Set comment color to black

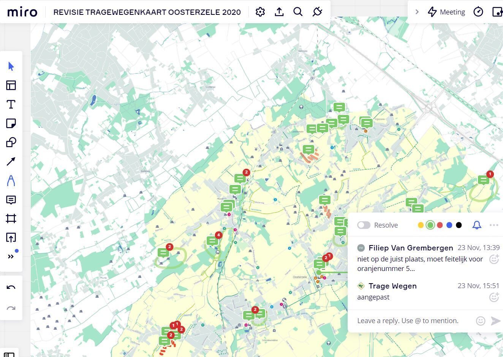[x=459, y=225]
